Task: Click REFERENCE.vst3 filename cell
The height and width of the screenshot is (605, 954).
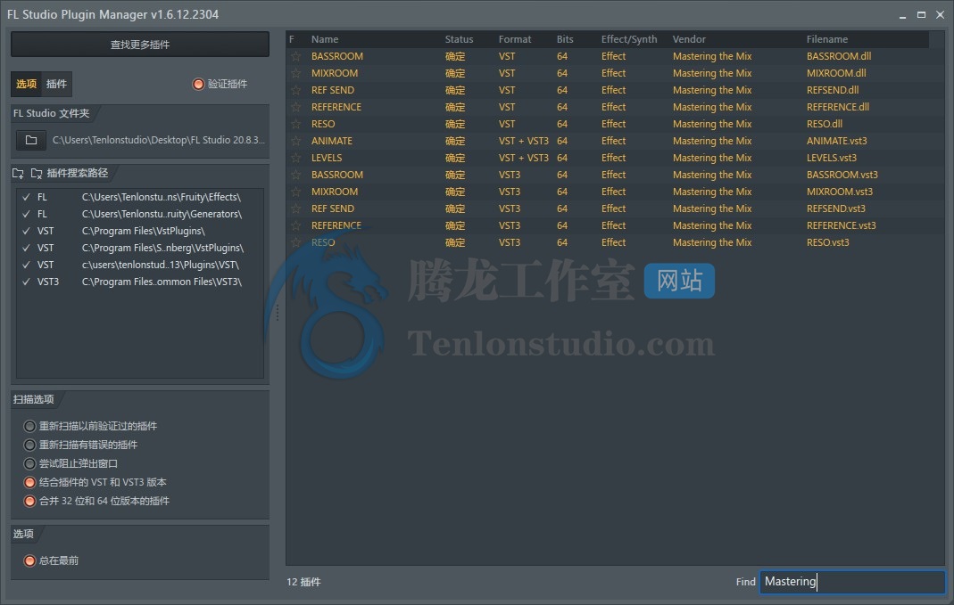Action: 841,226
